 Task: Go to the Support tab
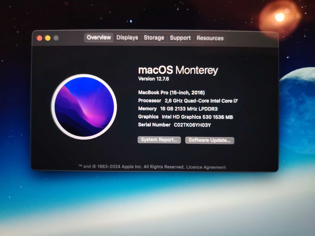180,38
